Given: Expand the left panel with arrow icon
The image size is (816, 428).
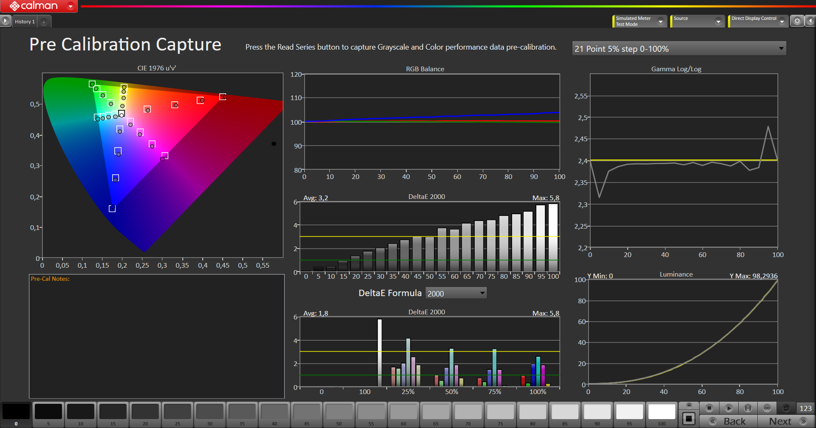Looking at the screenshot, I should 5,21.
